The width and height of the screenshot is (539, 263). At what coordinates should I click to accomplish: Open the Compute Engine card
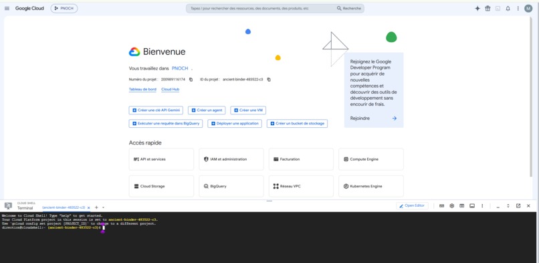(371, 159)
